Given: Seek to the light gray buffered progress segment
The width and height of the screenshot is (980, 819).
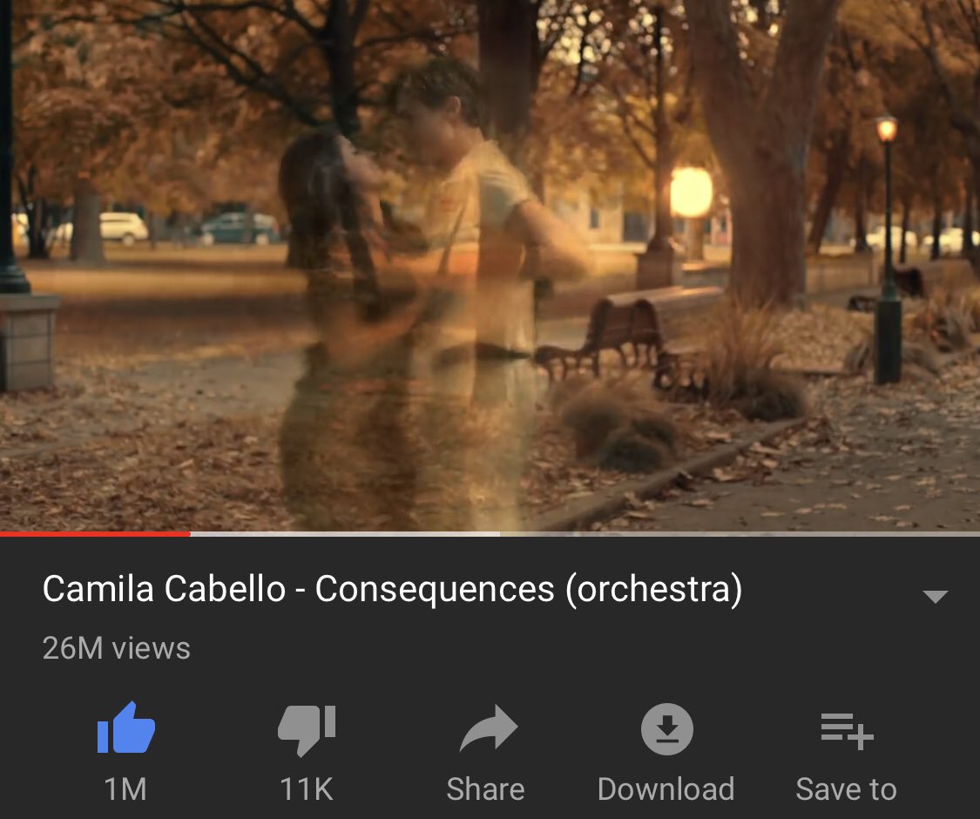Looking at the screenshot, I should coord(345,534).
